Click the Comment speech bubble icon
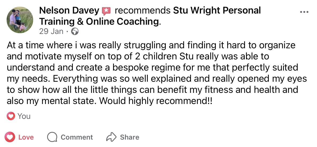The width and height of the screenshot is (317, 147). click(x=52, y=137)
